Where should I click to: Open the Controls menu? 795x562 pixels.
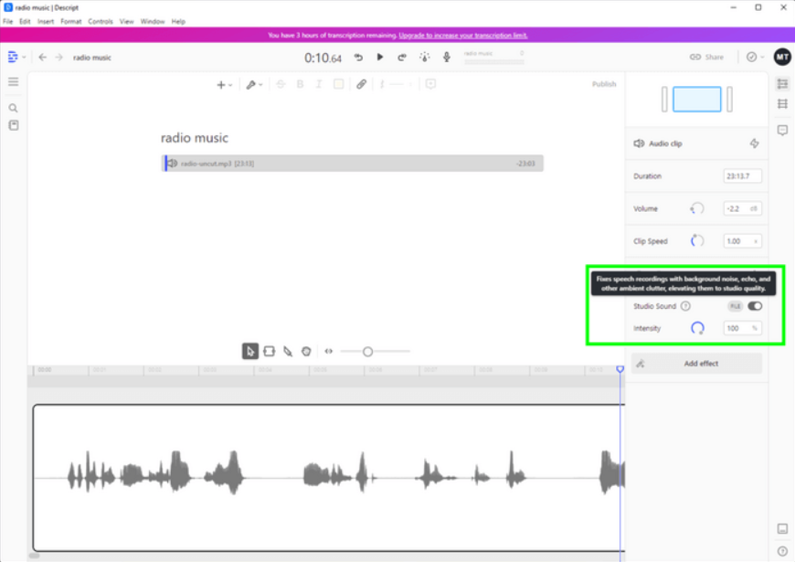tap(101, 20)
